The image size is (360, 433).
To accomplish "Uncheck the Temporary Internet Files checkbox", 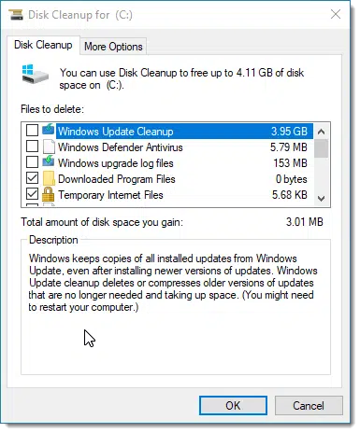I will 32,194.
